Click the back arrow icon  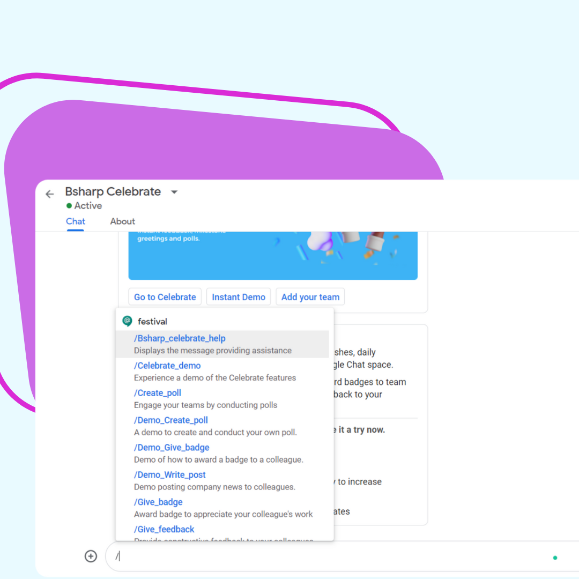click(49, 194)
